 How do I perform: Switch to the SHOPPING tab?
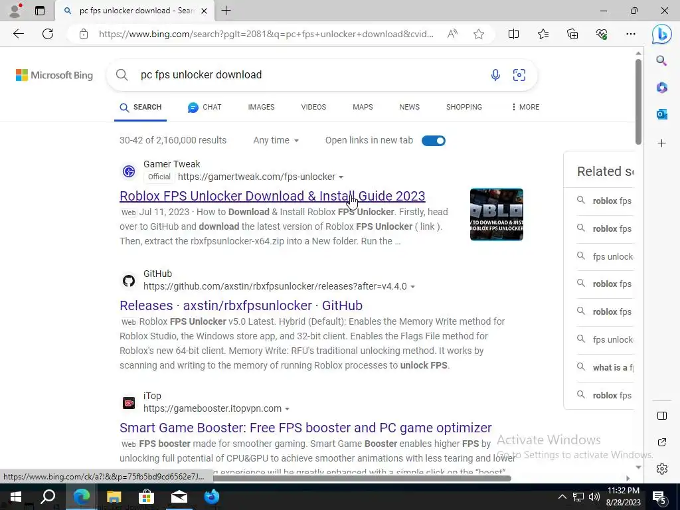(464, 107)
